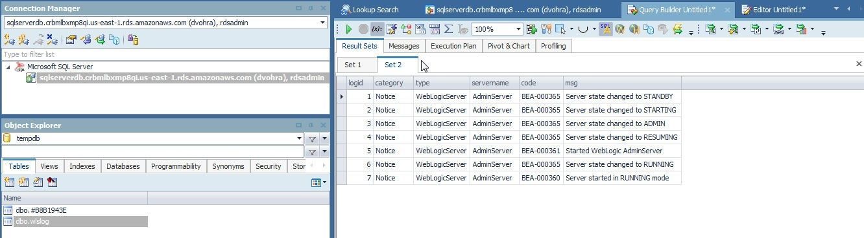Collapse the Microsoft SQL Server tree node
864x238 pixels.
tap(8, 67)
